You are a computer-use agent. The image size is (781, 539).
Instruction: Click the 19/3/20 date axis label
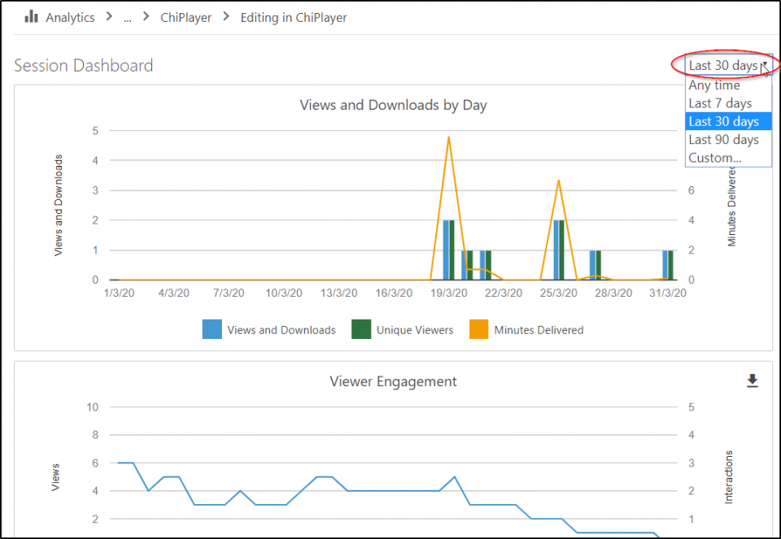449,293
